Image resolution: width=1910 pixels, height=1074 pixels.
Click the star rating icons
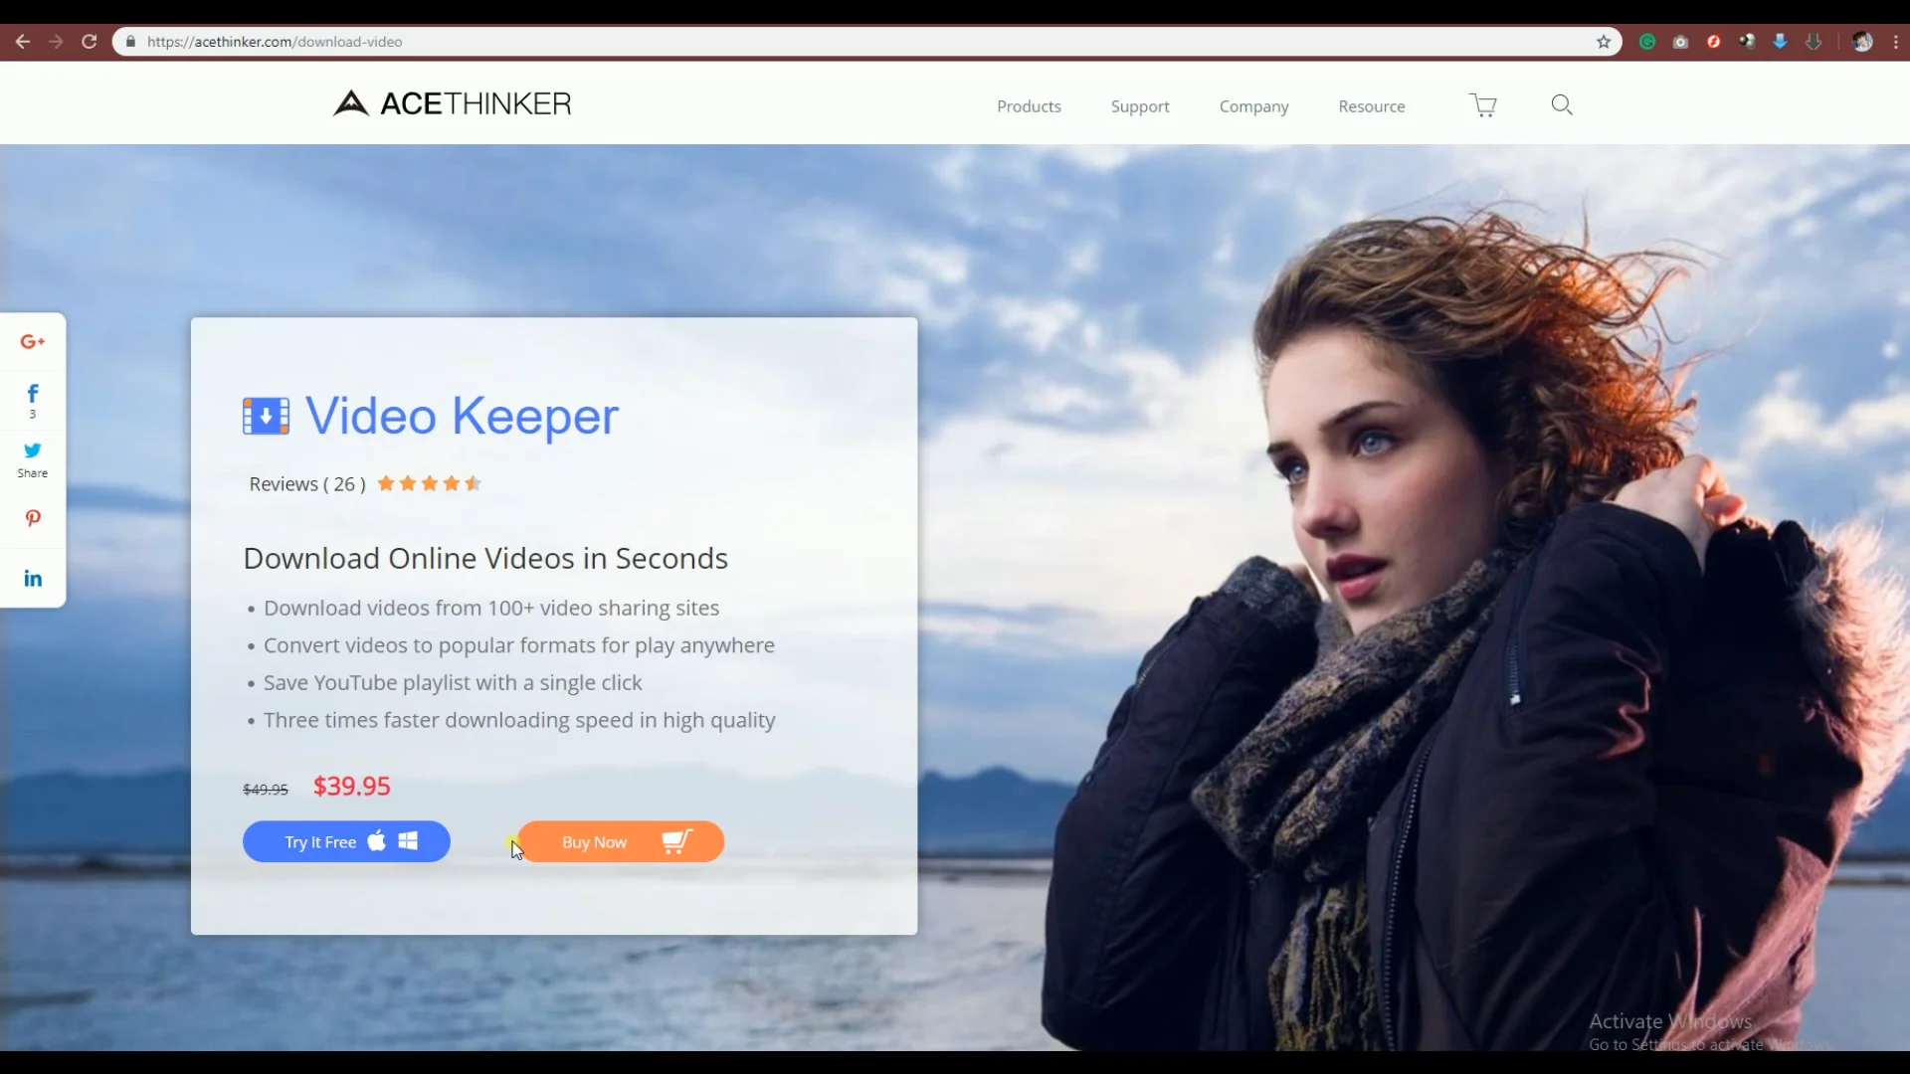tap(429, 483)
